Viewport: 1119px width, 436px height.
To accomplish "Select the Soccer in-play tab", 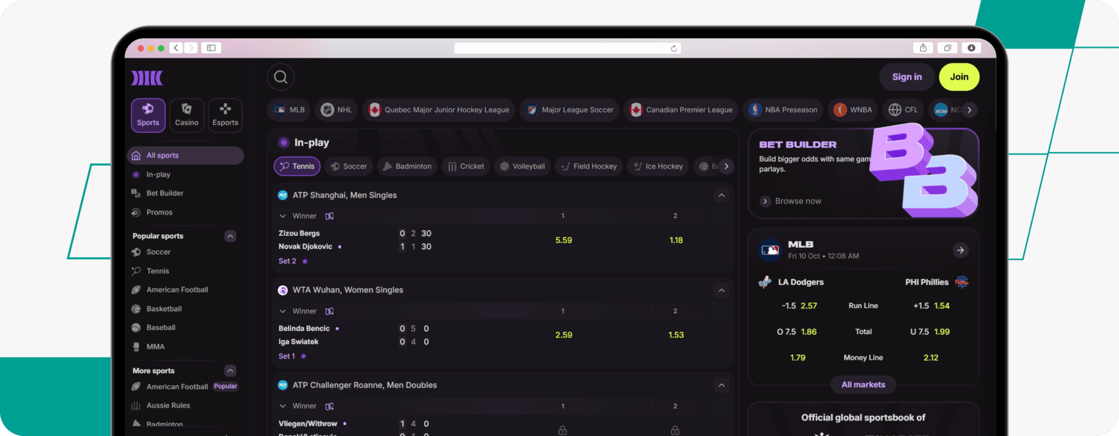I will pos(349,166).
